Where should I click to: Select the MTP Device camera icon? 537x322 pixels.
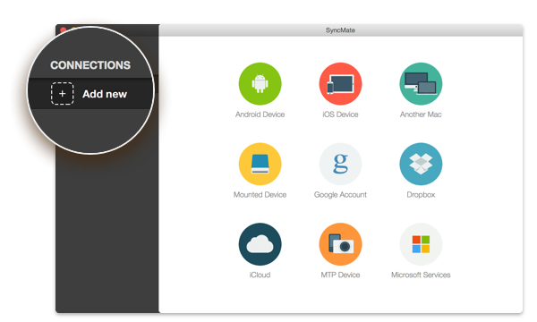tap(340, 244)
